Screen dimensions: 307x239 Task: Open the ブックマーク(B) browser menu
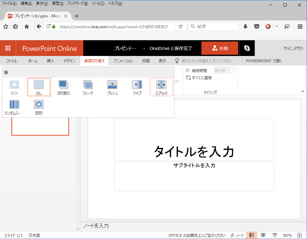[78, 3]
